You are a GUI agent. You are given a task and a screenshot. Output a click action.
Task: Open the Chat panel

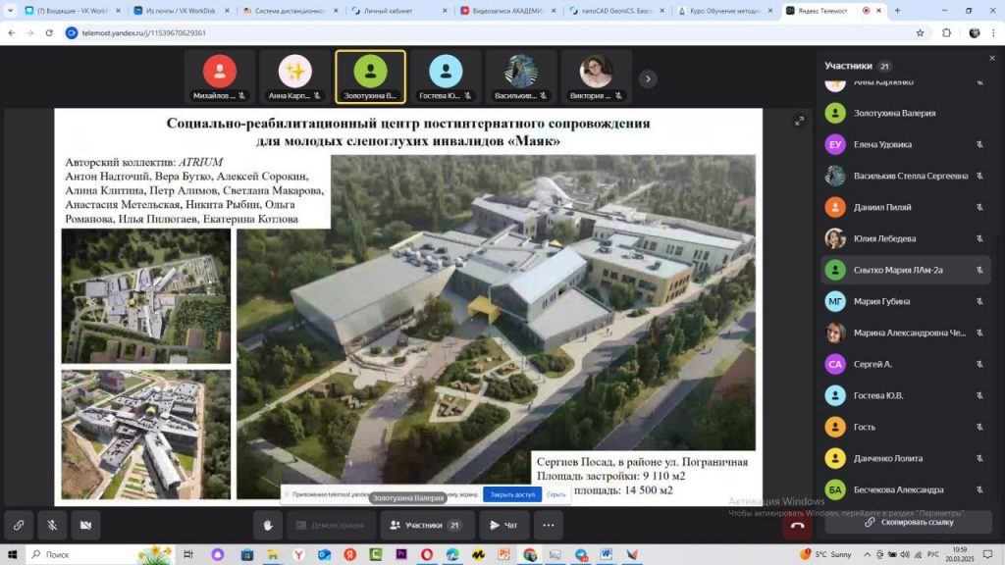coord(503,526)
